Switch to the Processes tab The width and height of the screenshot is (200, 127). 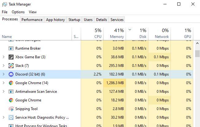tap(10, 19)
